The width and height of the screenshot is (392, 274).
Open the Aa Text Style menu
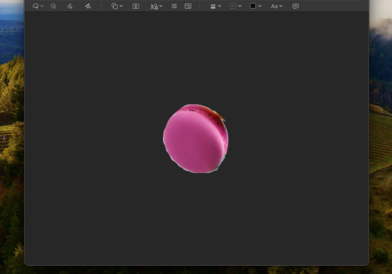pyautogui.click(x=276, y=6)
